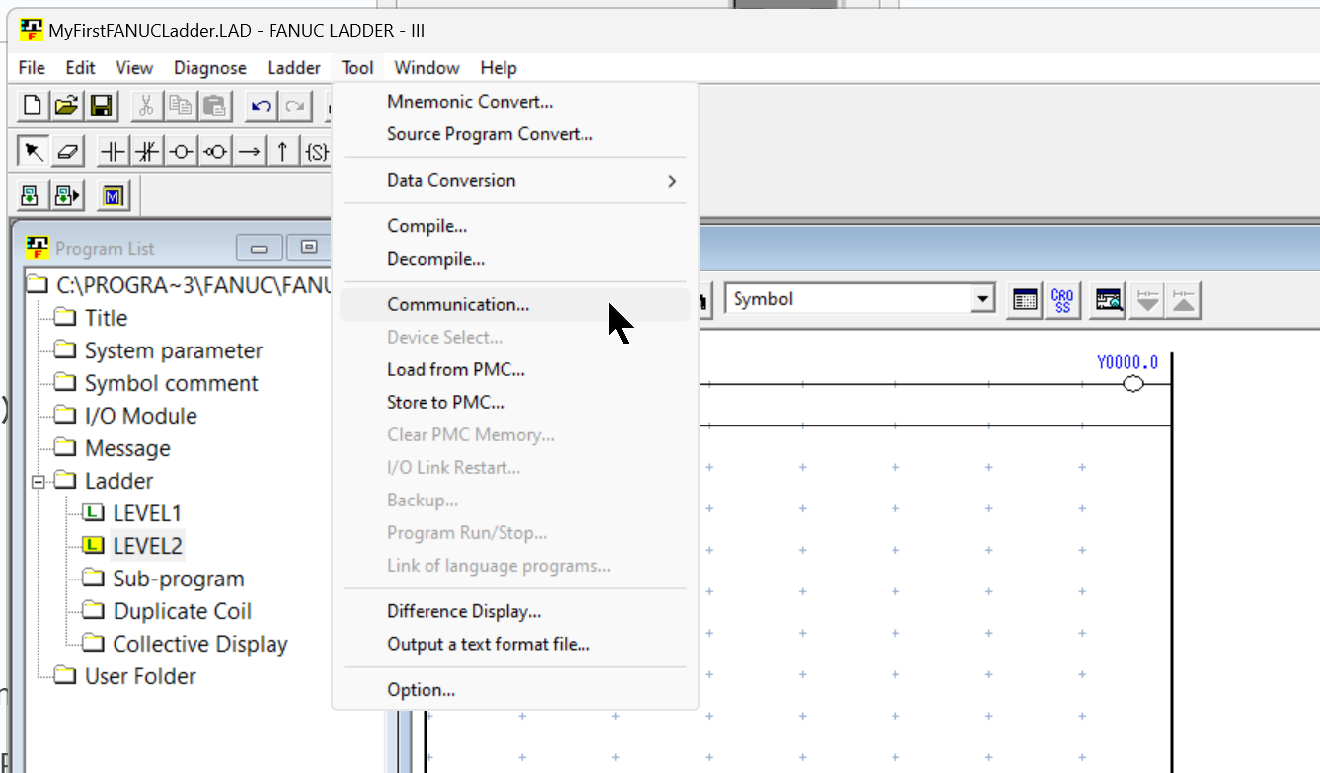1320x773 pixels.
Task: Choose Difference Display menu item
Action: [x=513, y=612]
